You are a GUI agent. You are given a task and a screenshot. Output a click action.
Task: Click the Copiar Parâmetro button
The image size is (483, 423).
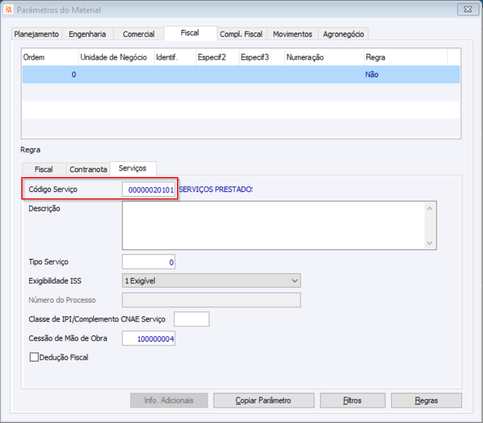(264, 400)
